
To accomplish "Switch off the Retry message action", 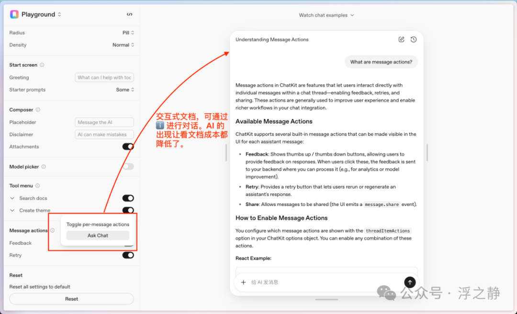I will tap(128, 255).
